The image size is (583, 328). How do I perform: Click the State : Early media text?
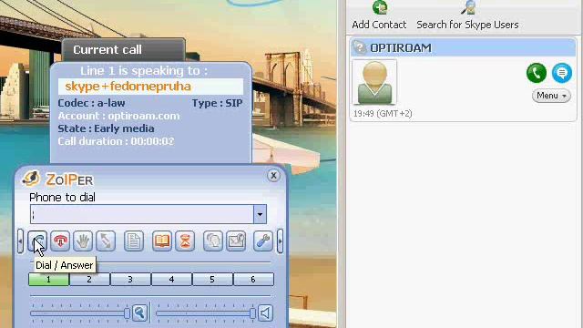point(106,128)
